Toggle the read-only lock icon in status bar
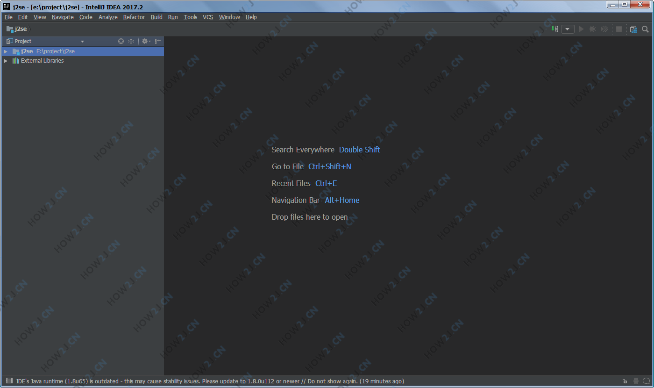The image size is (654, 388). pyautogui.click(x=625, y=381)
